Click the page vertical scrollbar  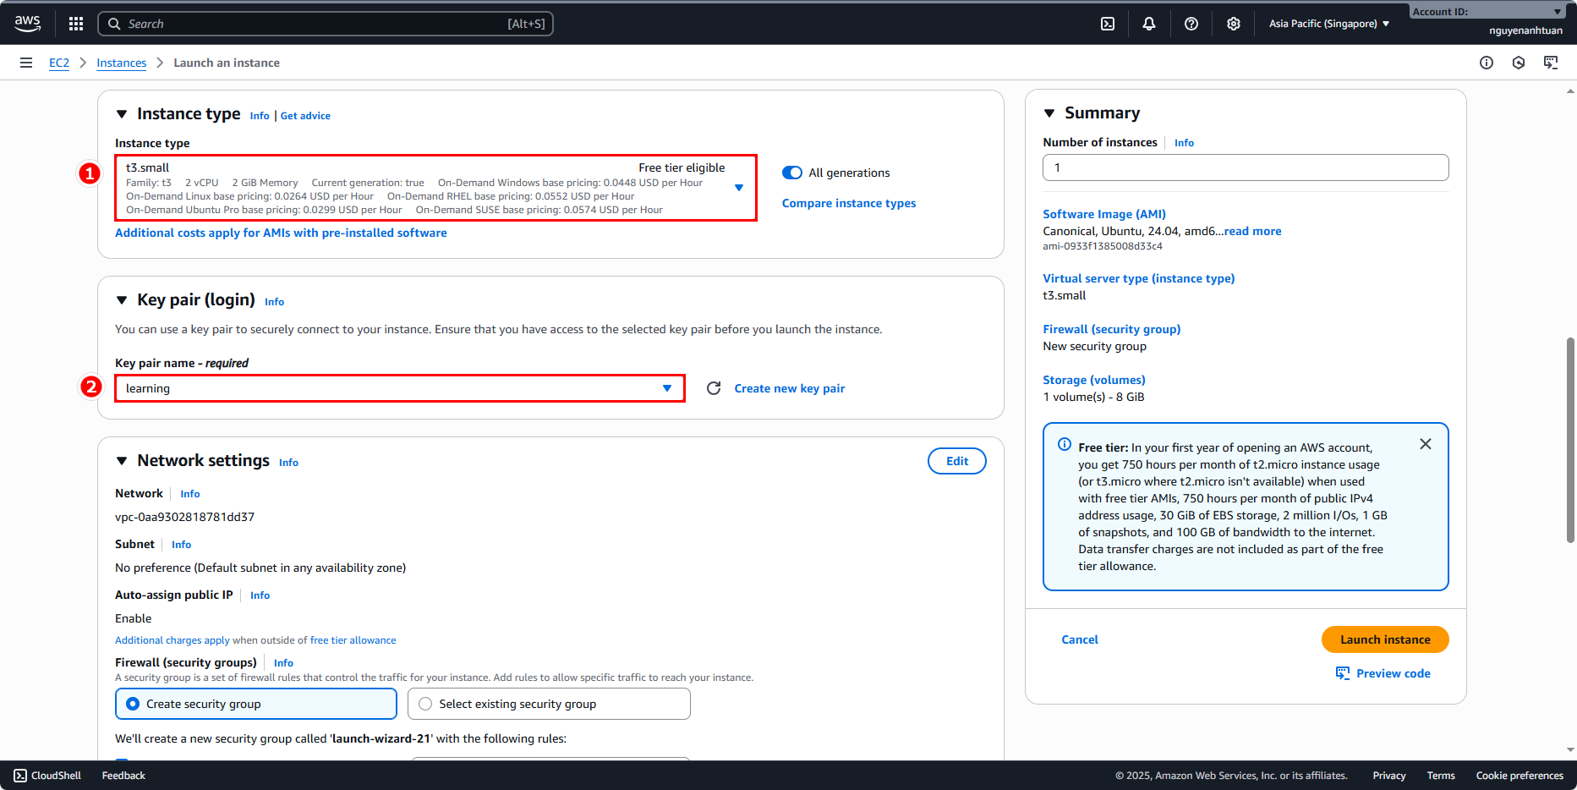coord(1570,440)
